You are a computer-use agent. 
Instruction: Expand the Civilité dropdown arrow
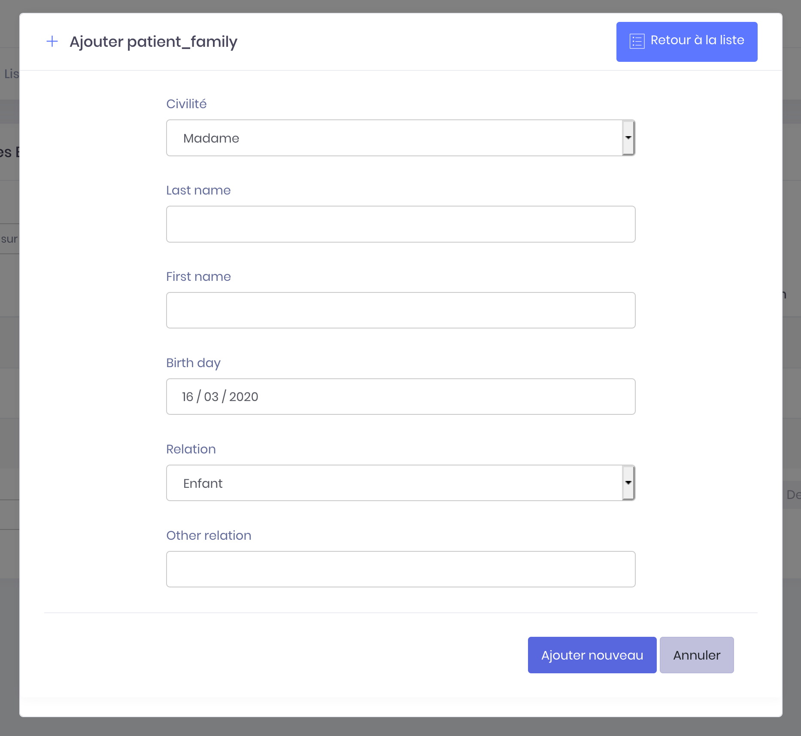pyautogui.click(x=628, y=138)
